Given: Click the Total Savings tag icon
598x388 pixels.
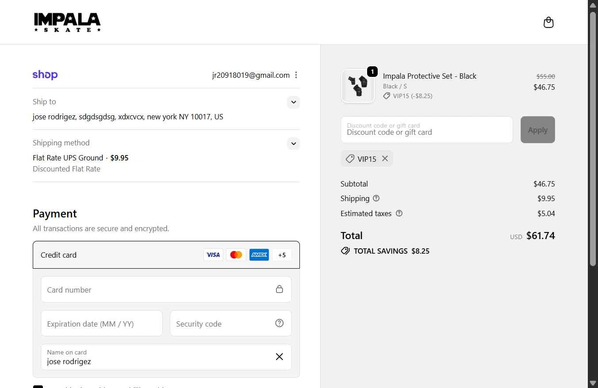Looking at the screenshot, I should tap(345, 251).
